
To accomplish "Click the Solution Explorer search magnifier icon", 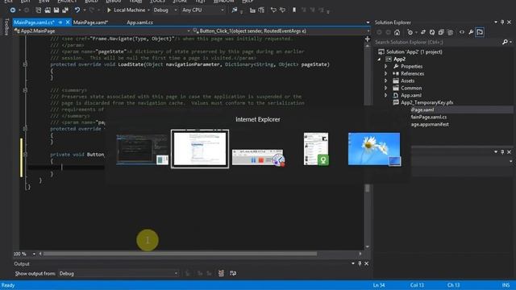I will pyautogui.click(x=505, y=42).
